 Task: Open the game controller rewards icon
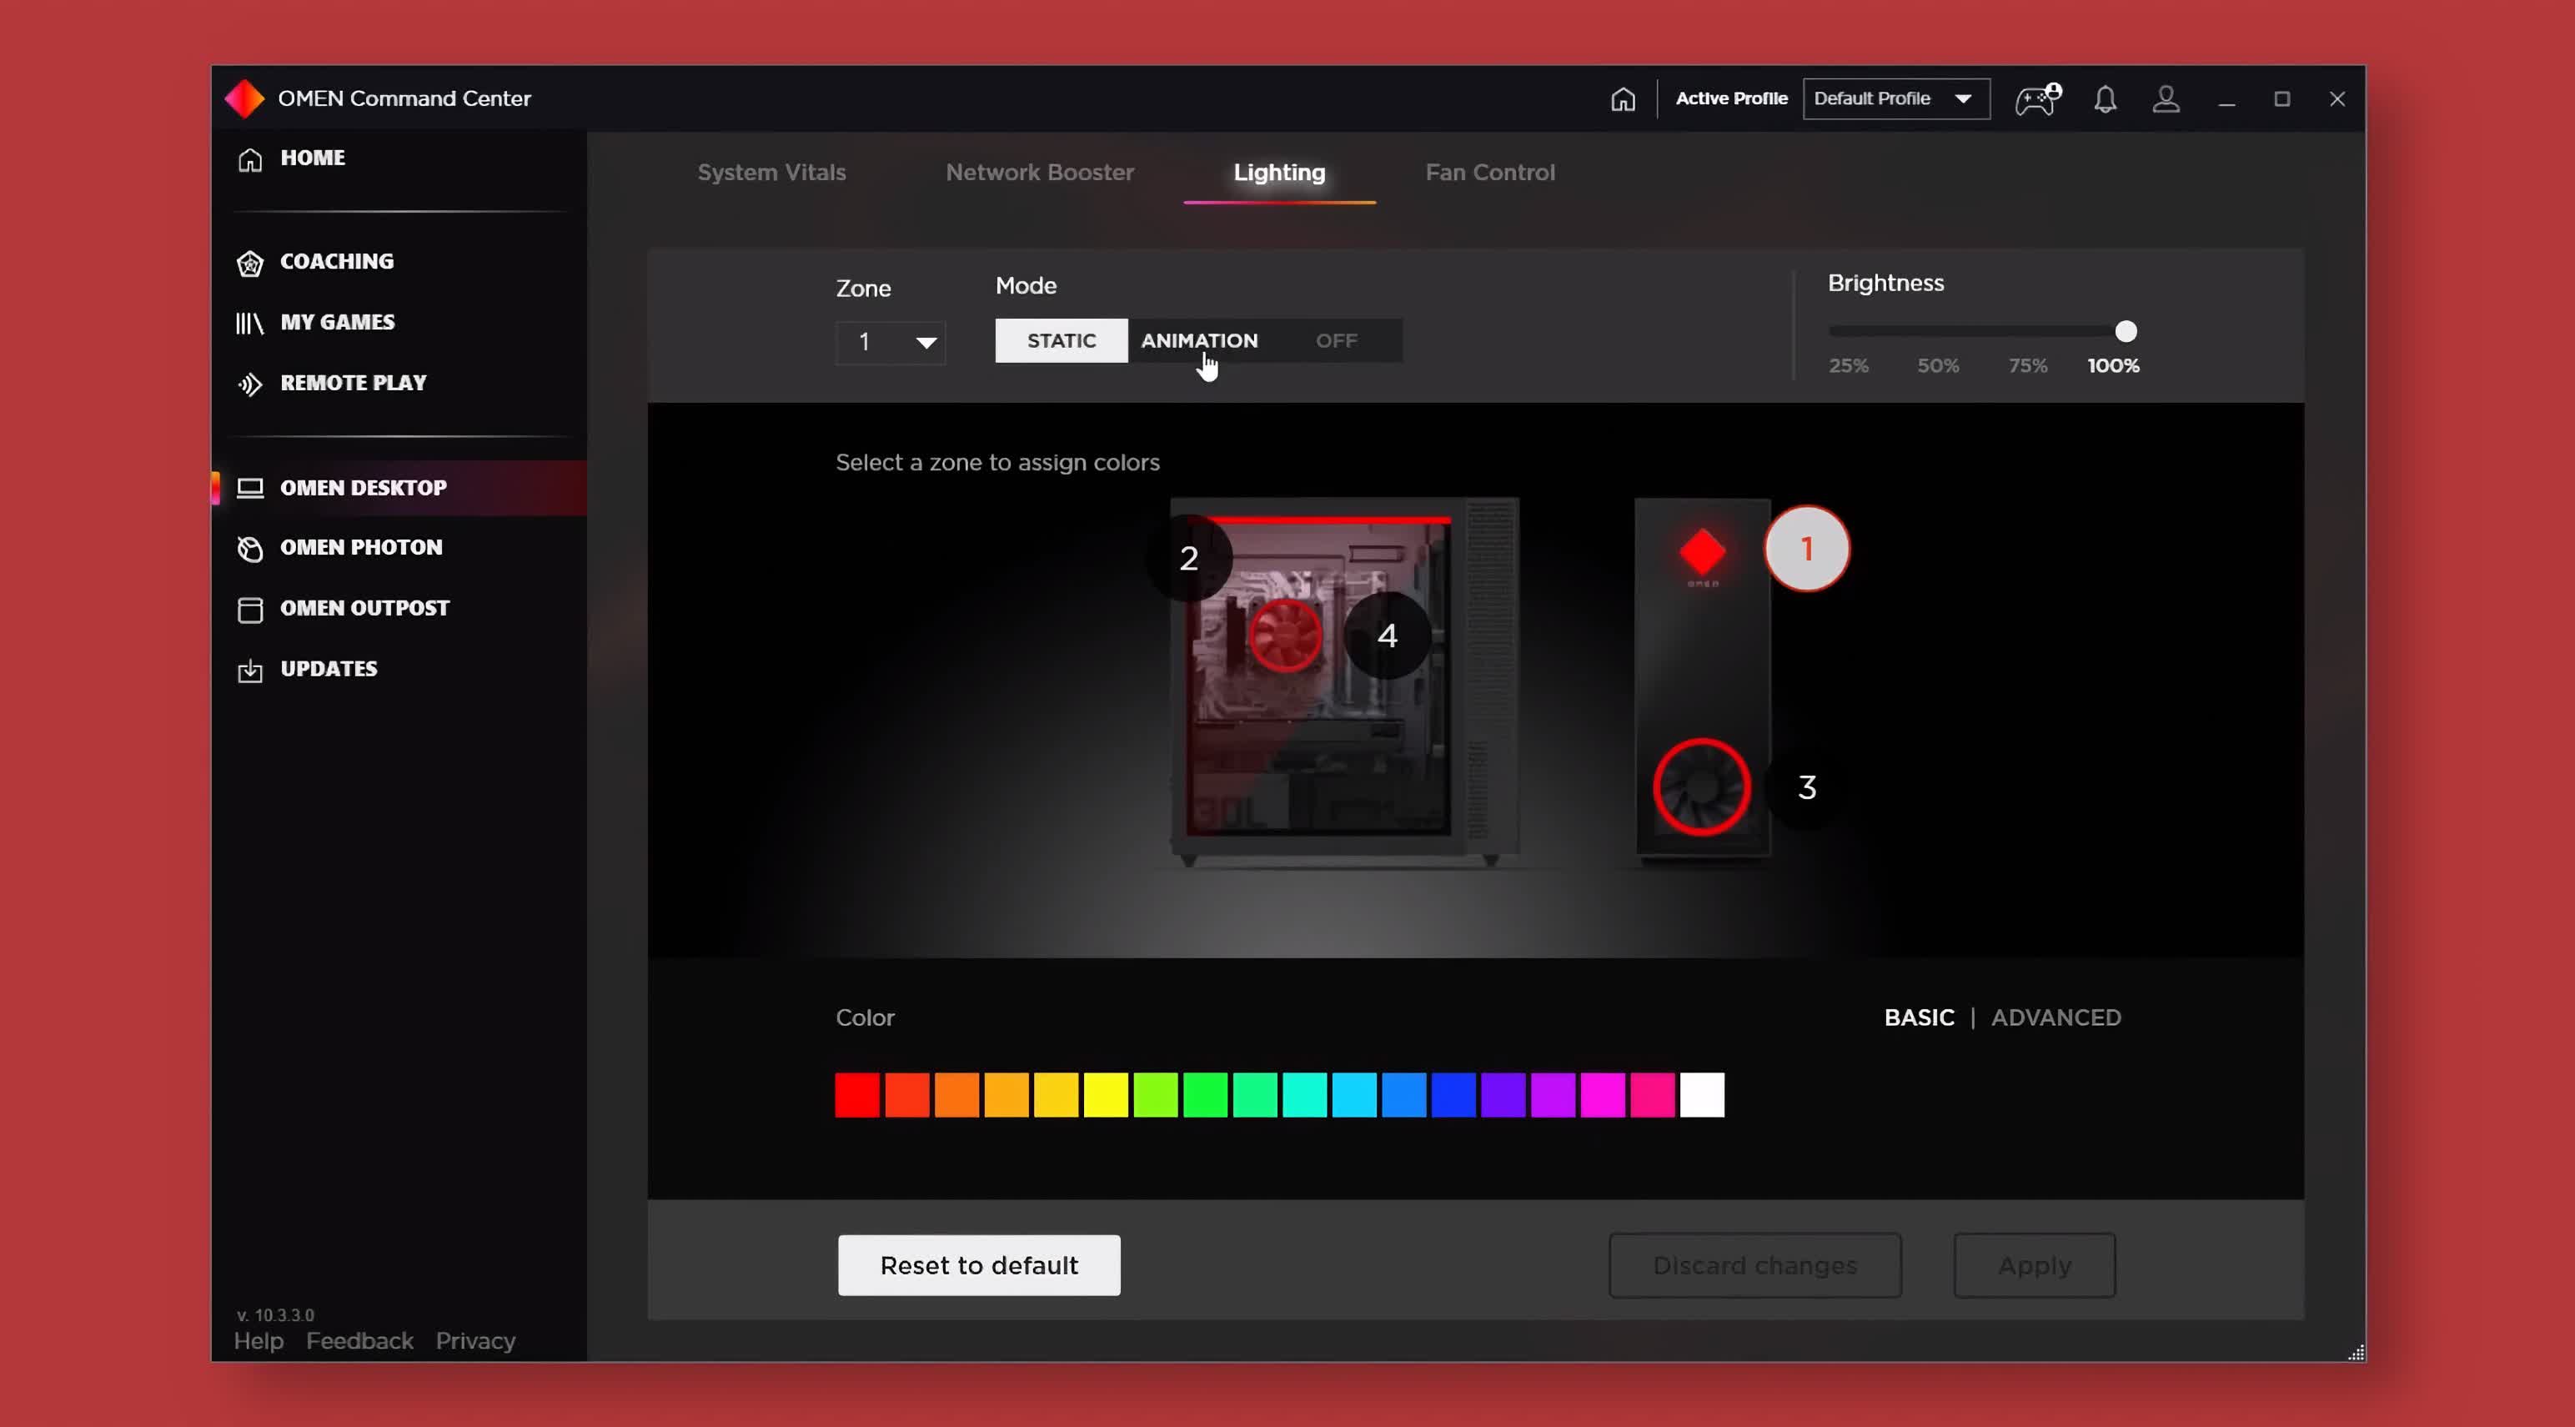[2037, 99]
